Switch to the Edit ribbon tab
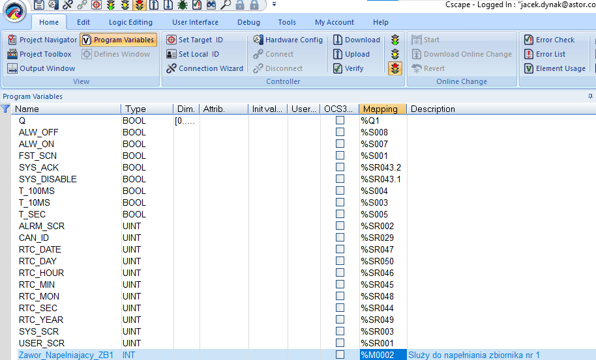This screenshot has width=596, height=360. pos(83,22)
